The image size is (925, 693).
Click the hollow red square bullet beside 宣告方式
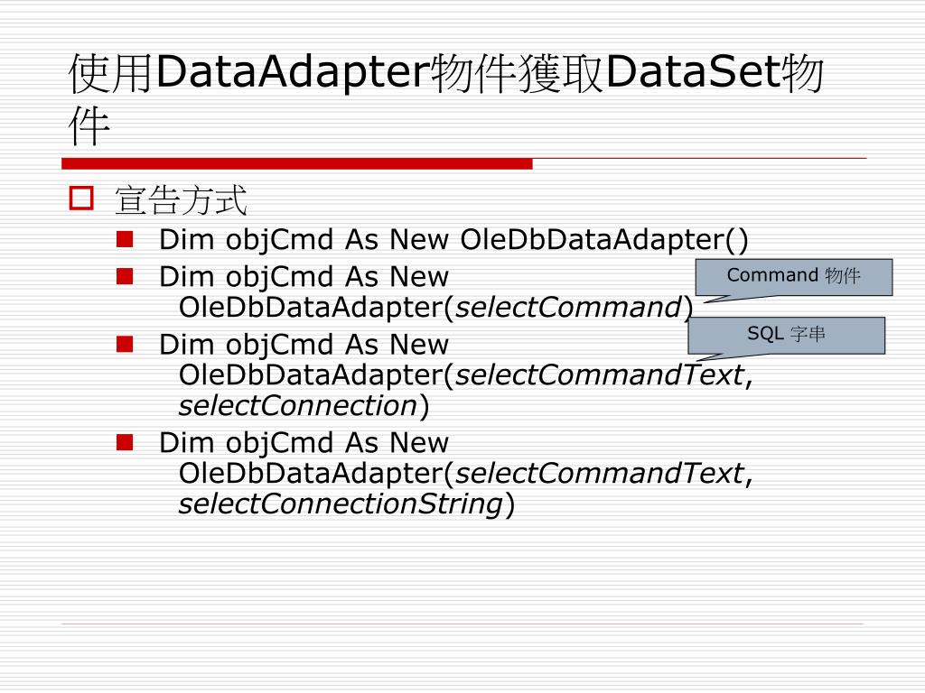[x=80, y=198]
